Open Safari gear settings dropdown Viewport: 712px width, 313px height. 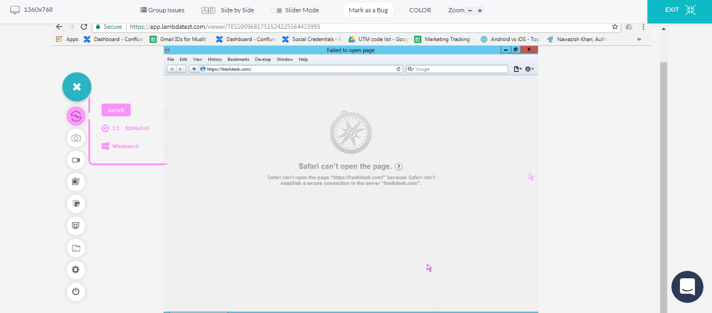coord(529,69)
